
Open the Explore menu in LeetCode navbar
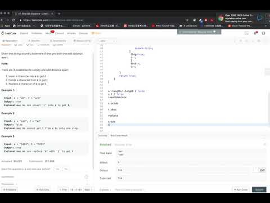(24, 33)
